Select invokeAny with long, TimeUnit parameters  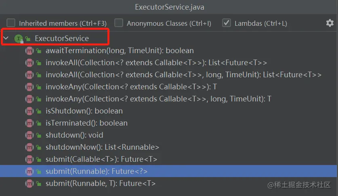pos(158,99)
